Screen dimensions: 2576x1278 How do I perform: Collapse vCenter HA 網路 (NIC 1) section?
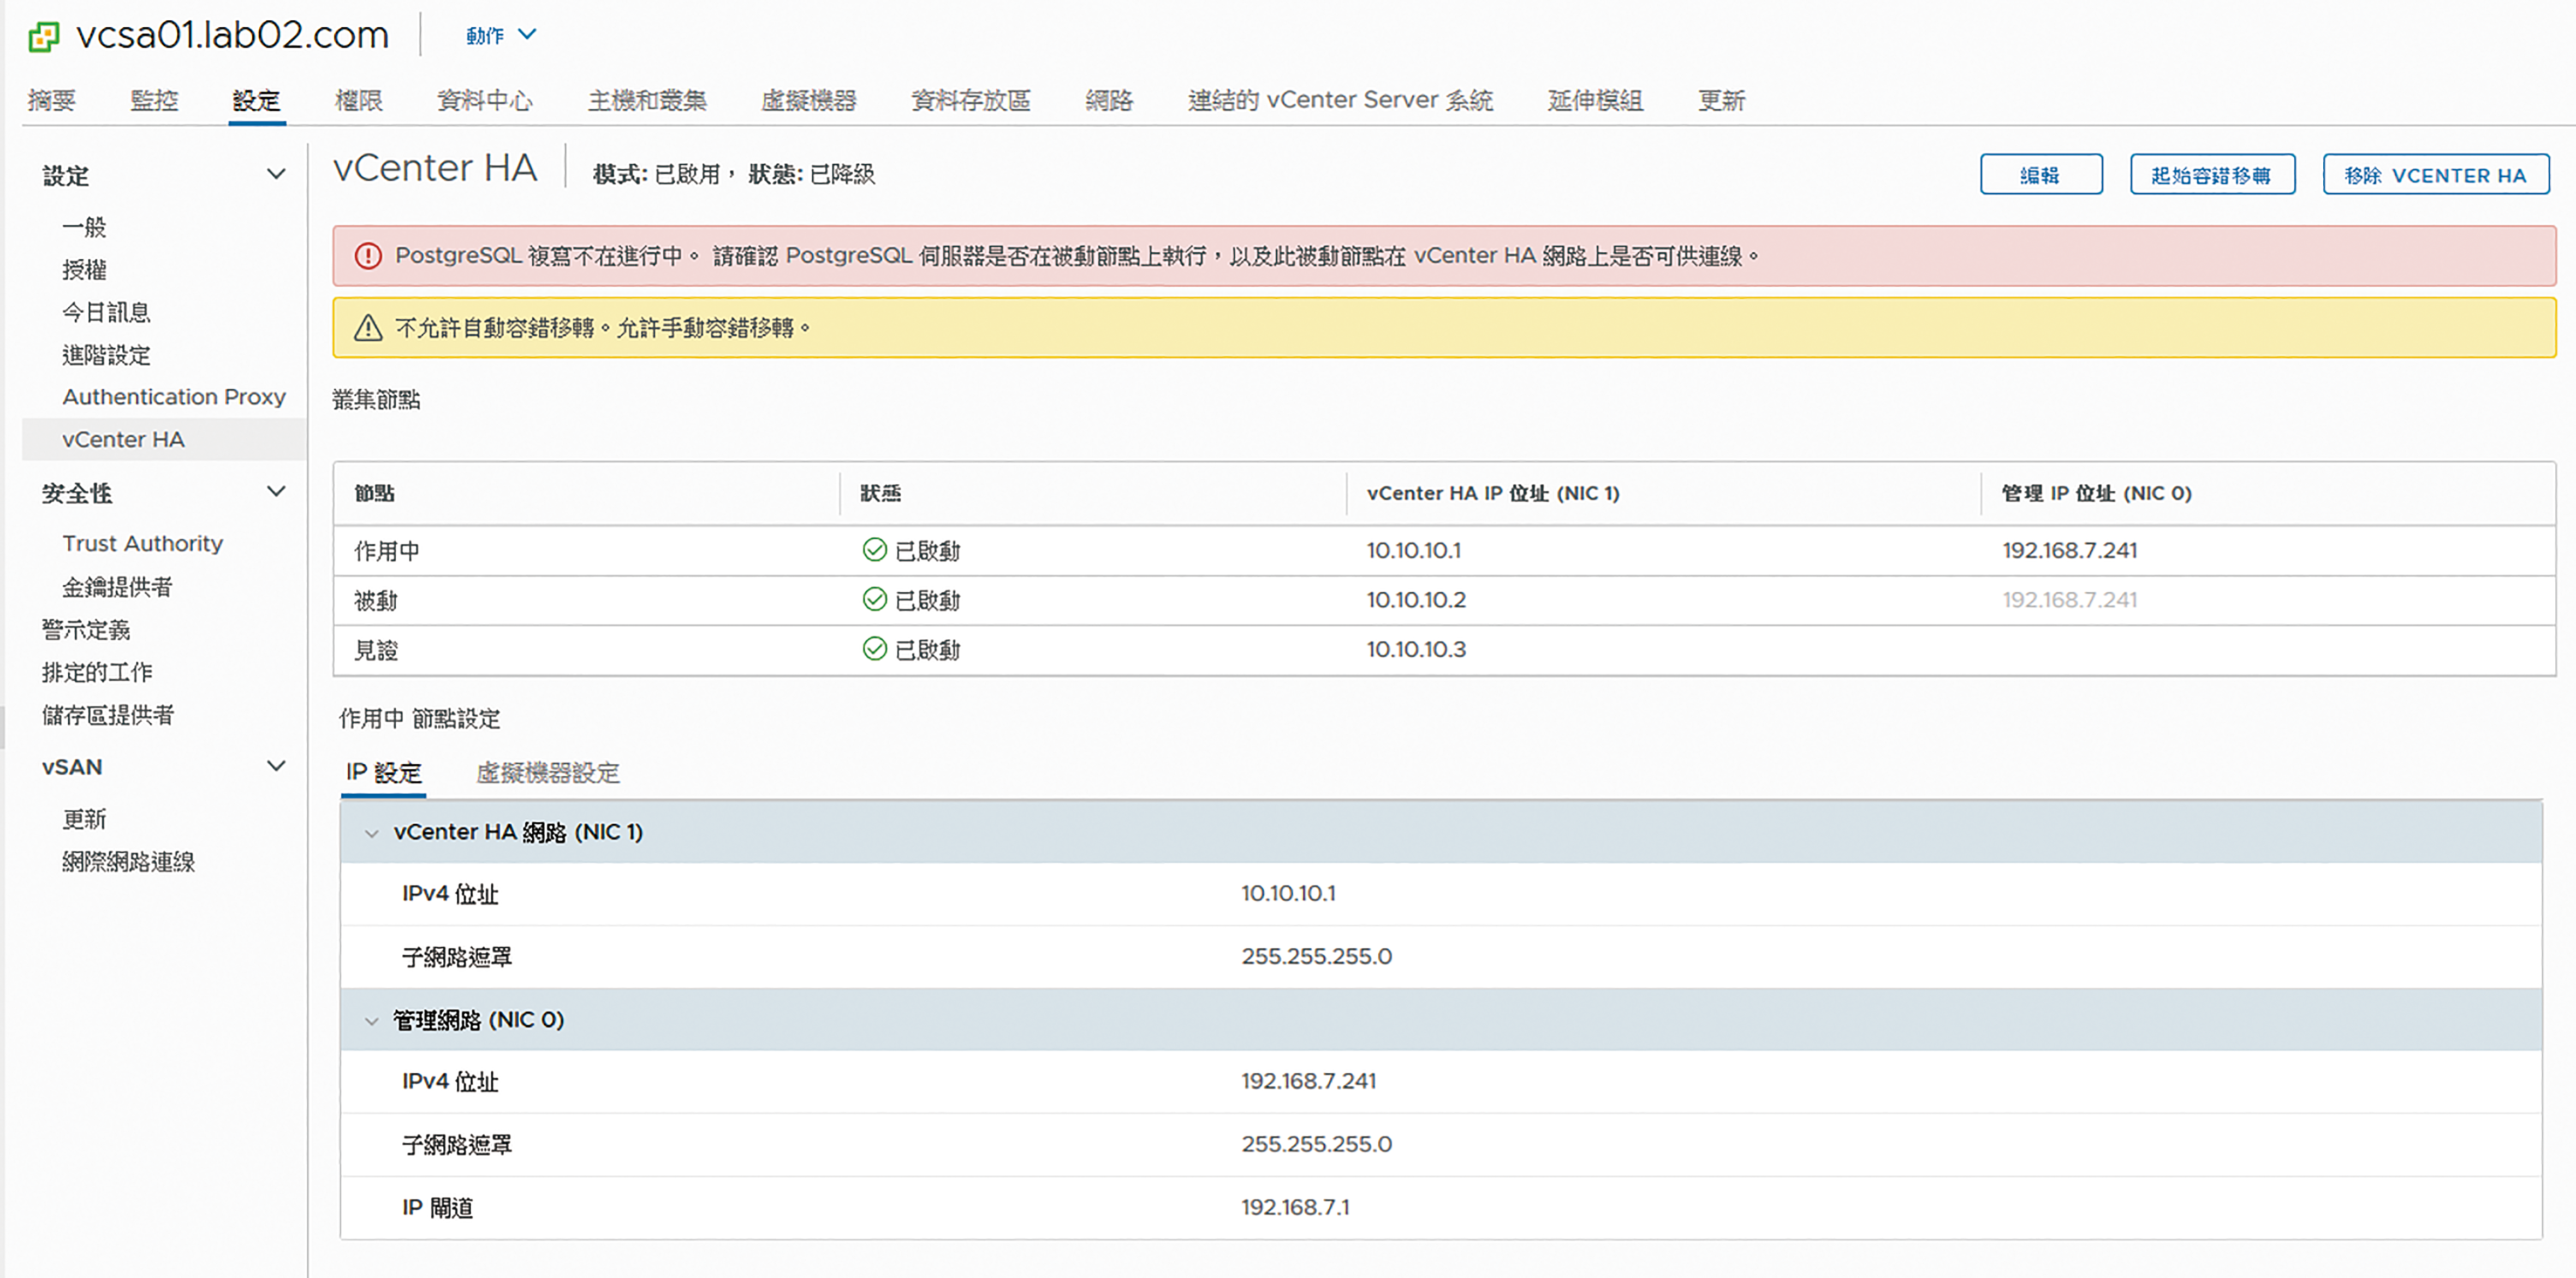(x=372, y=833)
